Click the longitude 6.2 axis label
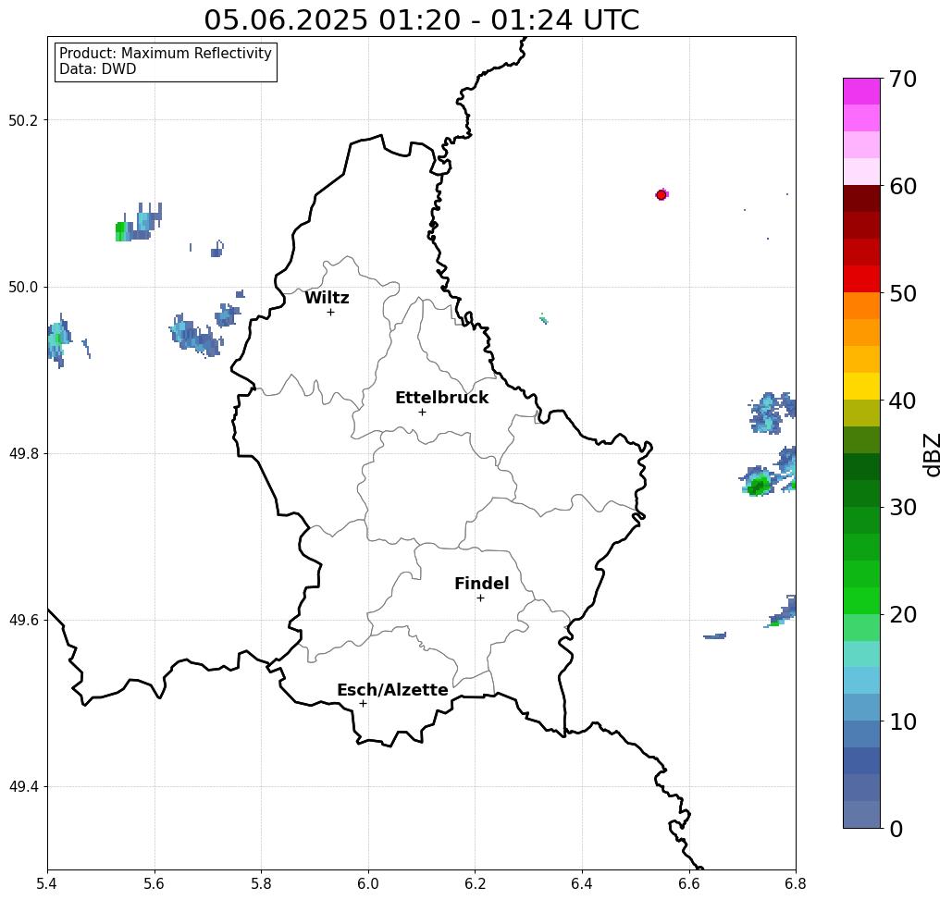The width and height of the screenshot is (952, 900). tap(476, 883)
